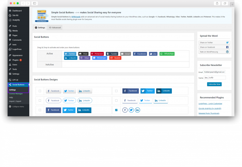
Task: Select the Messenger share button
Action: [100, 58]
